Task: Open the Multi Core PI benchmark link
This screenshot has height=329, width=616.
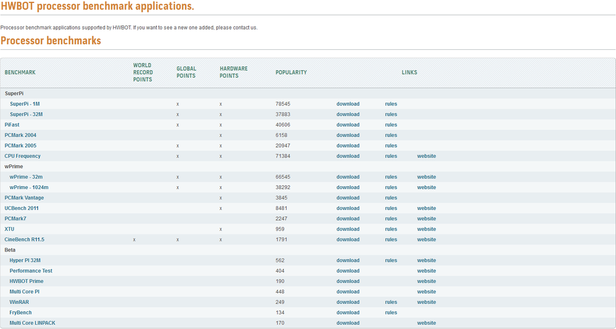Action: [25, 291]
